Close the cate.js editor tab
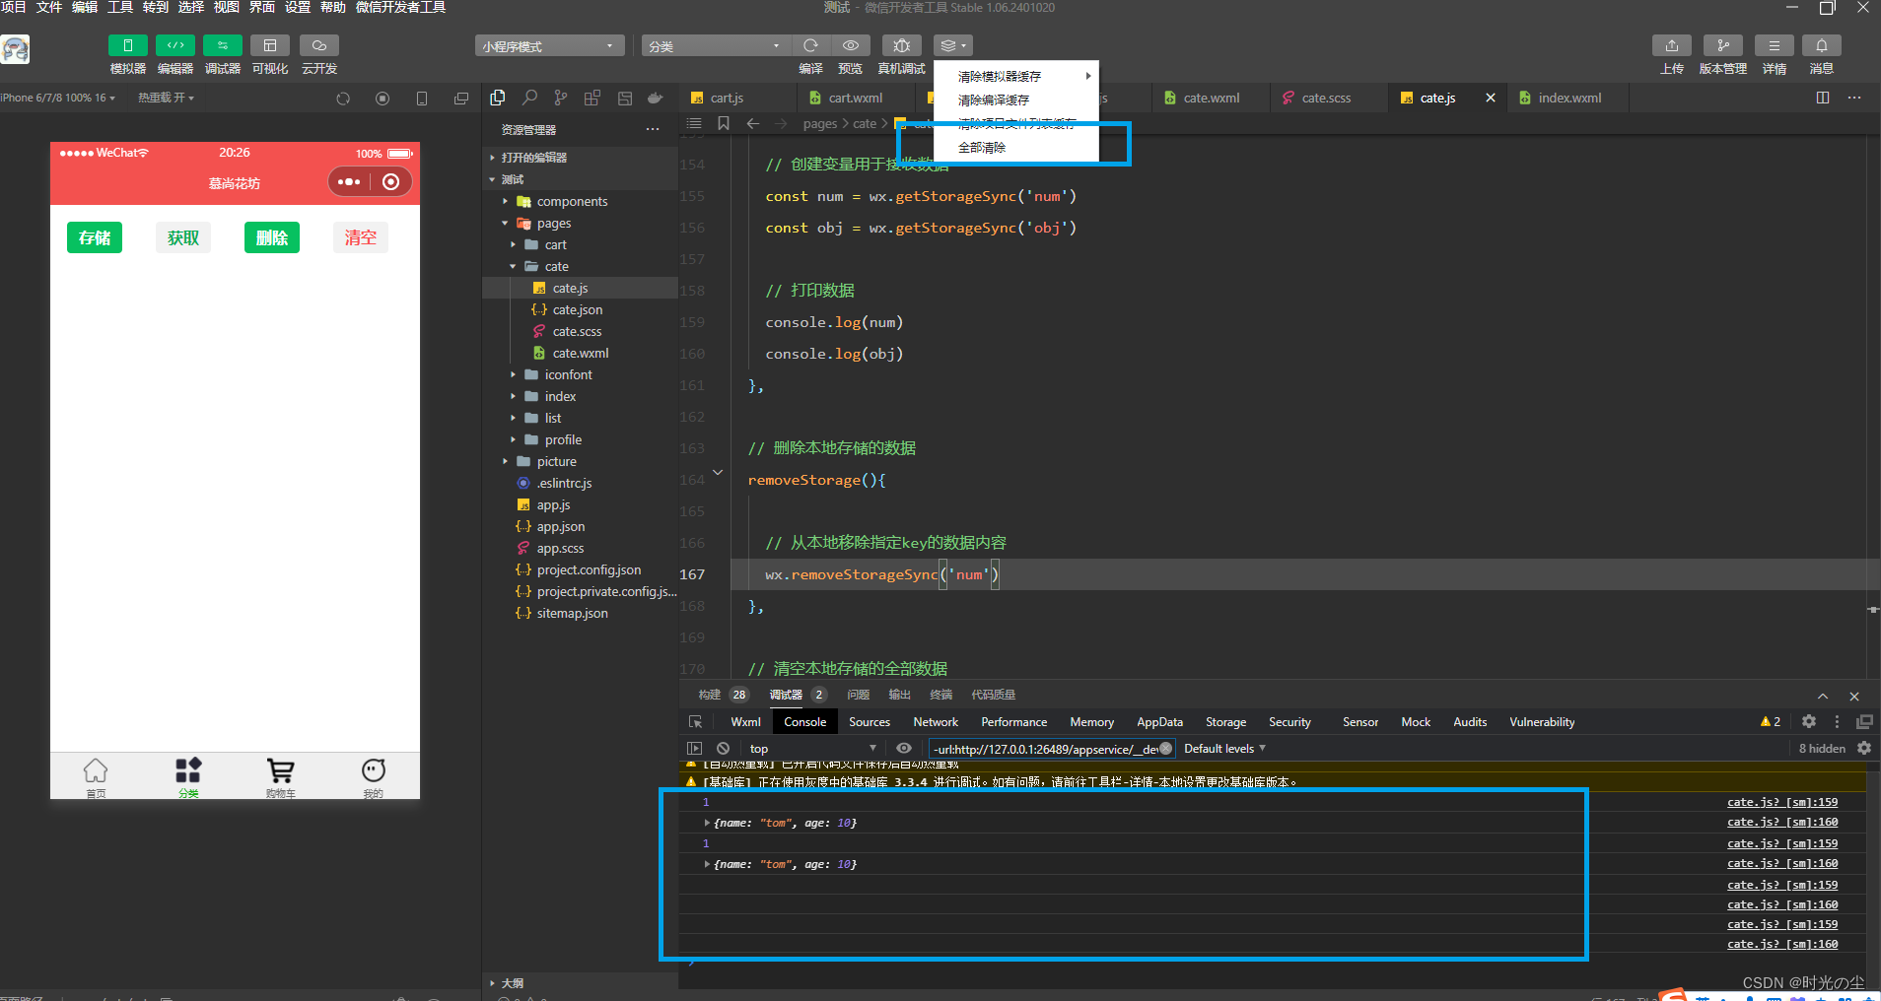 click(1491, 98)
